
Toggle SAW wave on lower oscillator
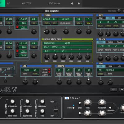17,47
